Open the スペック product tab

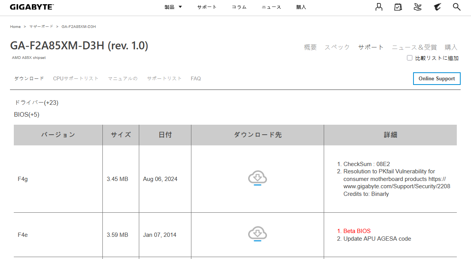coord(337,47)
